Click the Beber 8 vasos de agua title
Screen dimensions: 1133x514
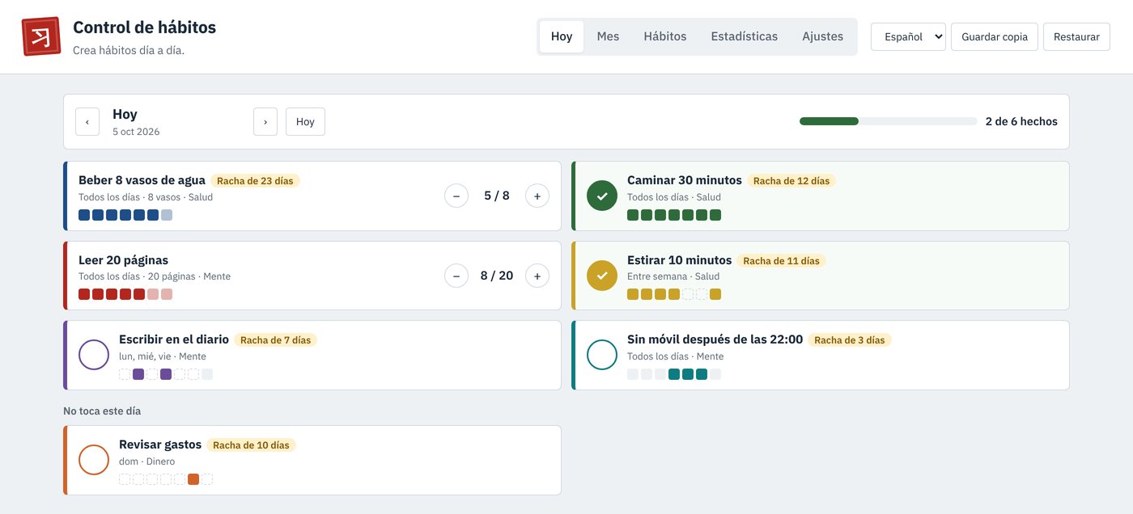coord(142,180)
